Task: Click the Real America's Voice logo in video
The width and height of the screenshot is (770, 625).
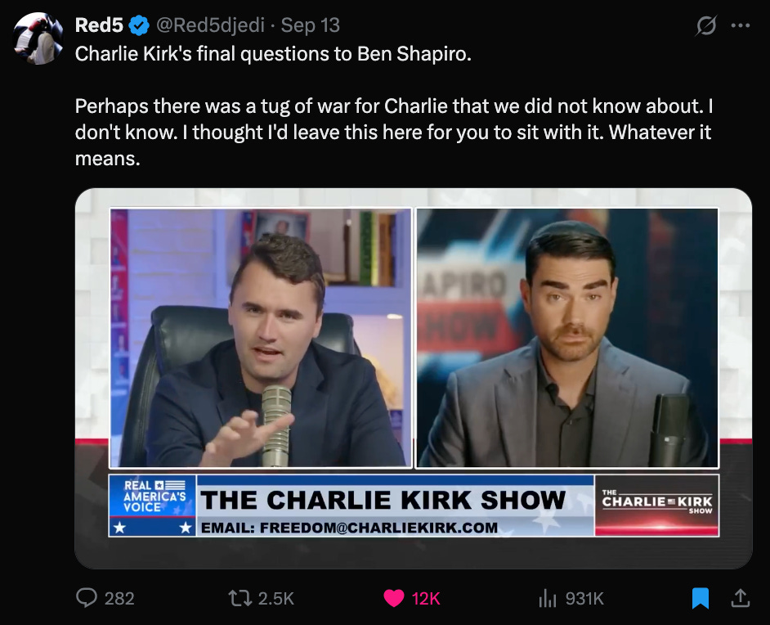Action: point(152,505)
